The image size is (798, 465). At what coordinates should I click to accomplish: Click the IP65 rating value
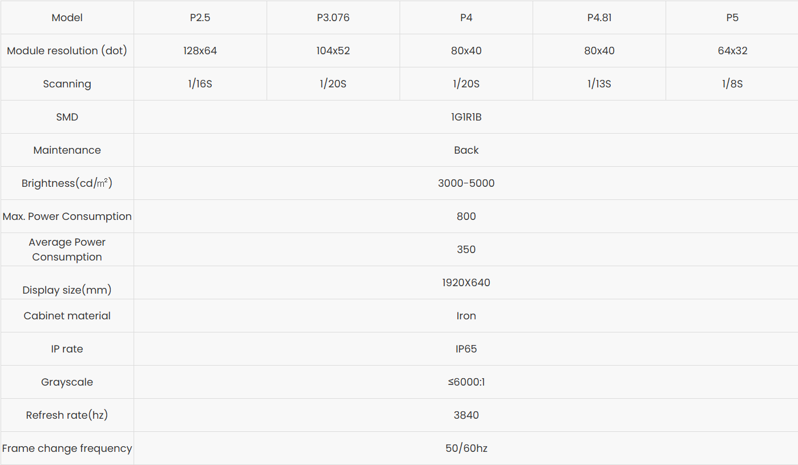pos(466,349)
